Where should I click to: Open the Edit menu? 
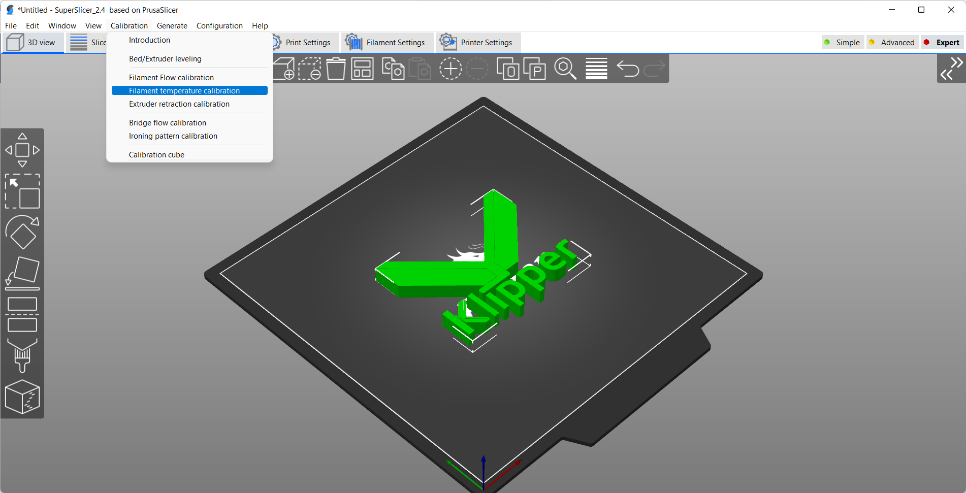coord(33,25)
